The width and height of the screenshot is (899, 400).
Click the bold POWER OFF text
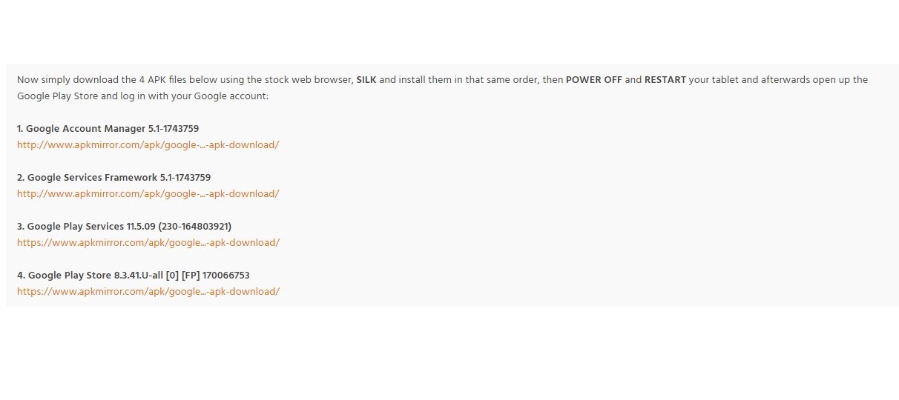pos(593,80)
